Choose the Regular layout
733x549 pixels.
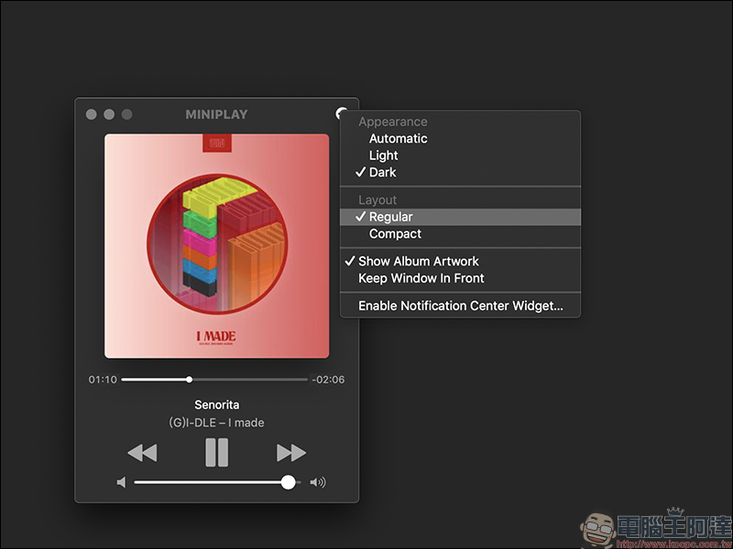(461, 217)
